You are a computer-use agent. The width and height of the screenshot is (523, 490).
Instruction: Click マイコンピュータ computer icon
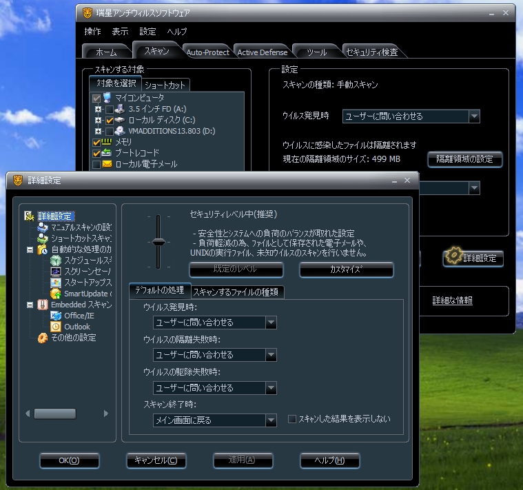pos(107,98)
